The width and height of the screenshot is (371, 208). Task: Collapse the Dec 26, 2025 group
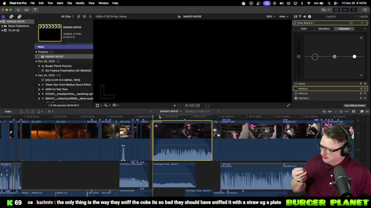36,61
